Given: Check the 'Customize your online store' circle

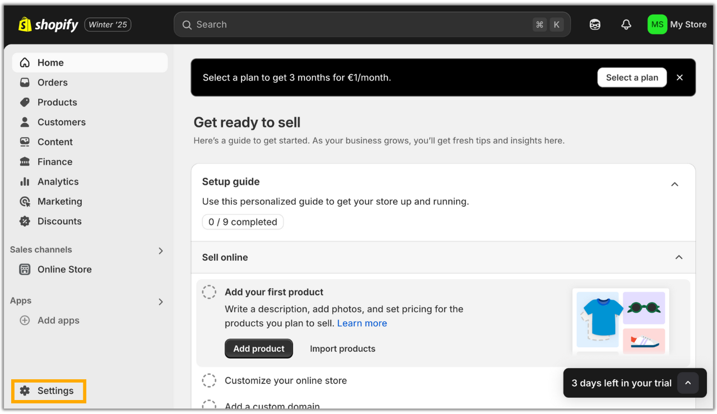Looking at the screenshot, I should [209, 380].
